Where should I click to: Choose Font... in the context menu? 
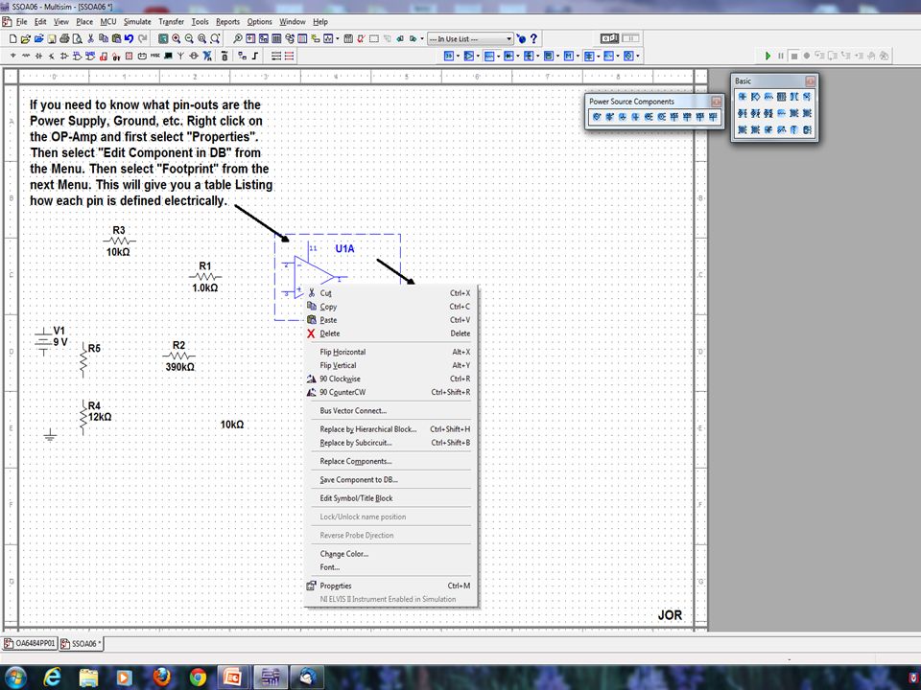coord(390,567)
